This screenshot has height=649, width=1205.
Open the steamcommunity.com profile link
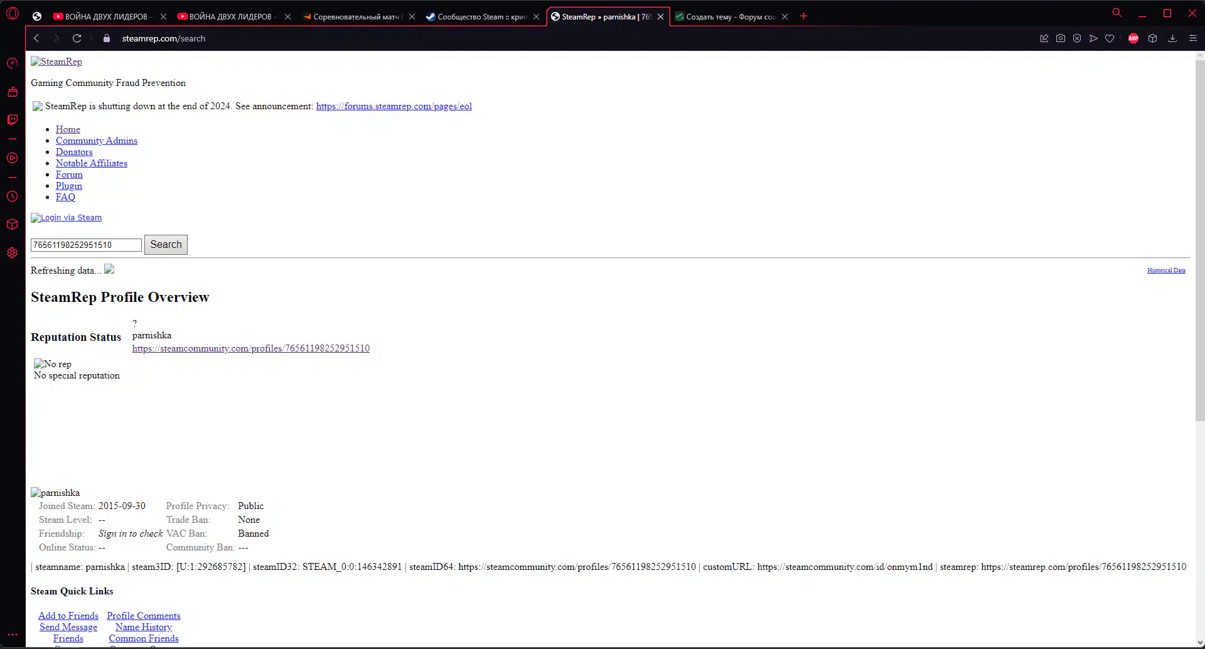point(251,348)
